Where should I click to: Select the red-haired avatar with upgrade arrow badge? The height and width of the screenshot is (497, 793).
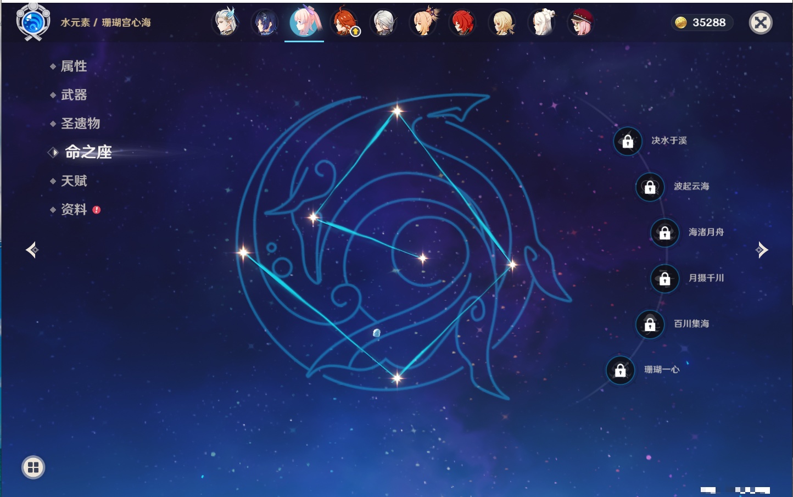tap(344, 23)
